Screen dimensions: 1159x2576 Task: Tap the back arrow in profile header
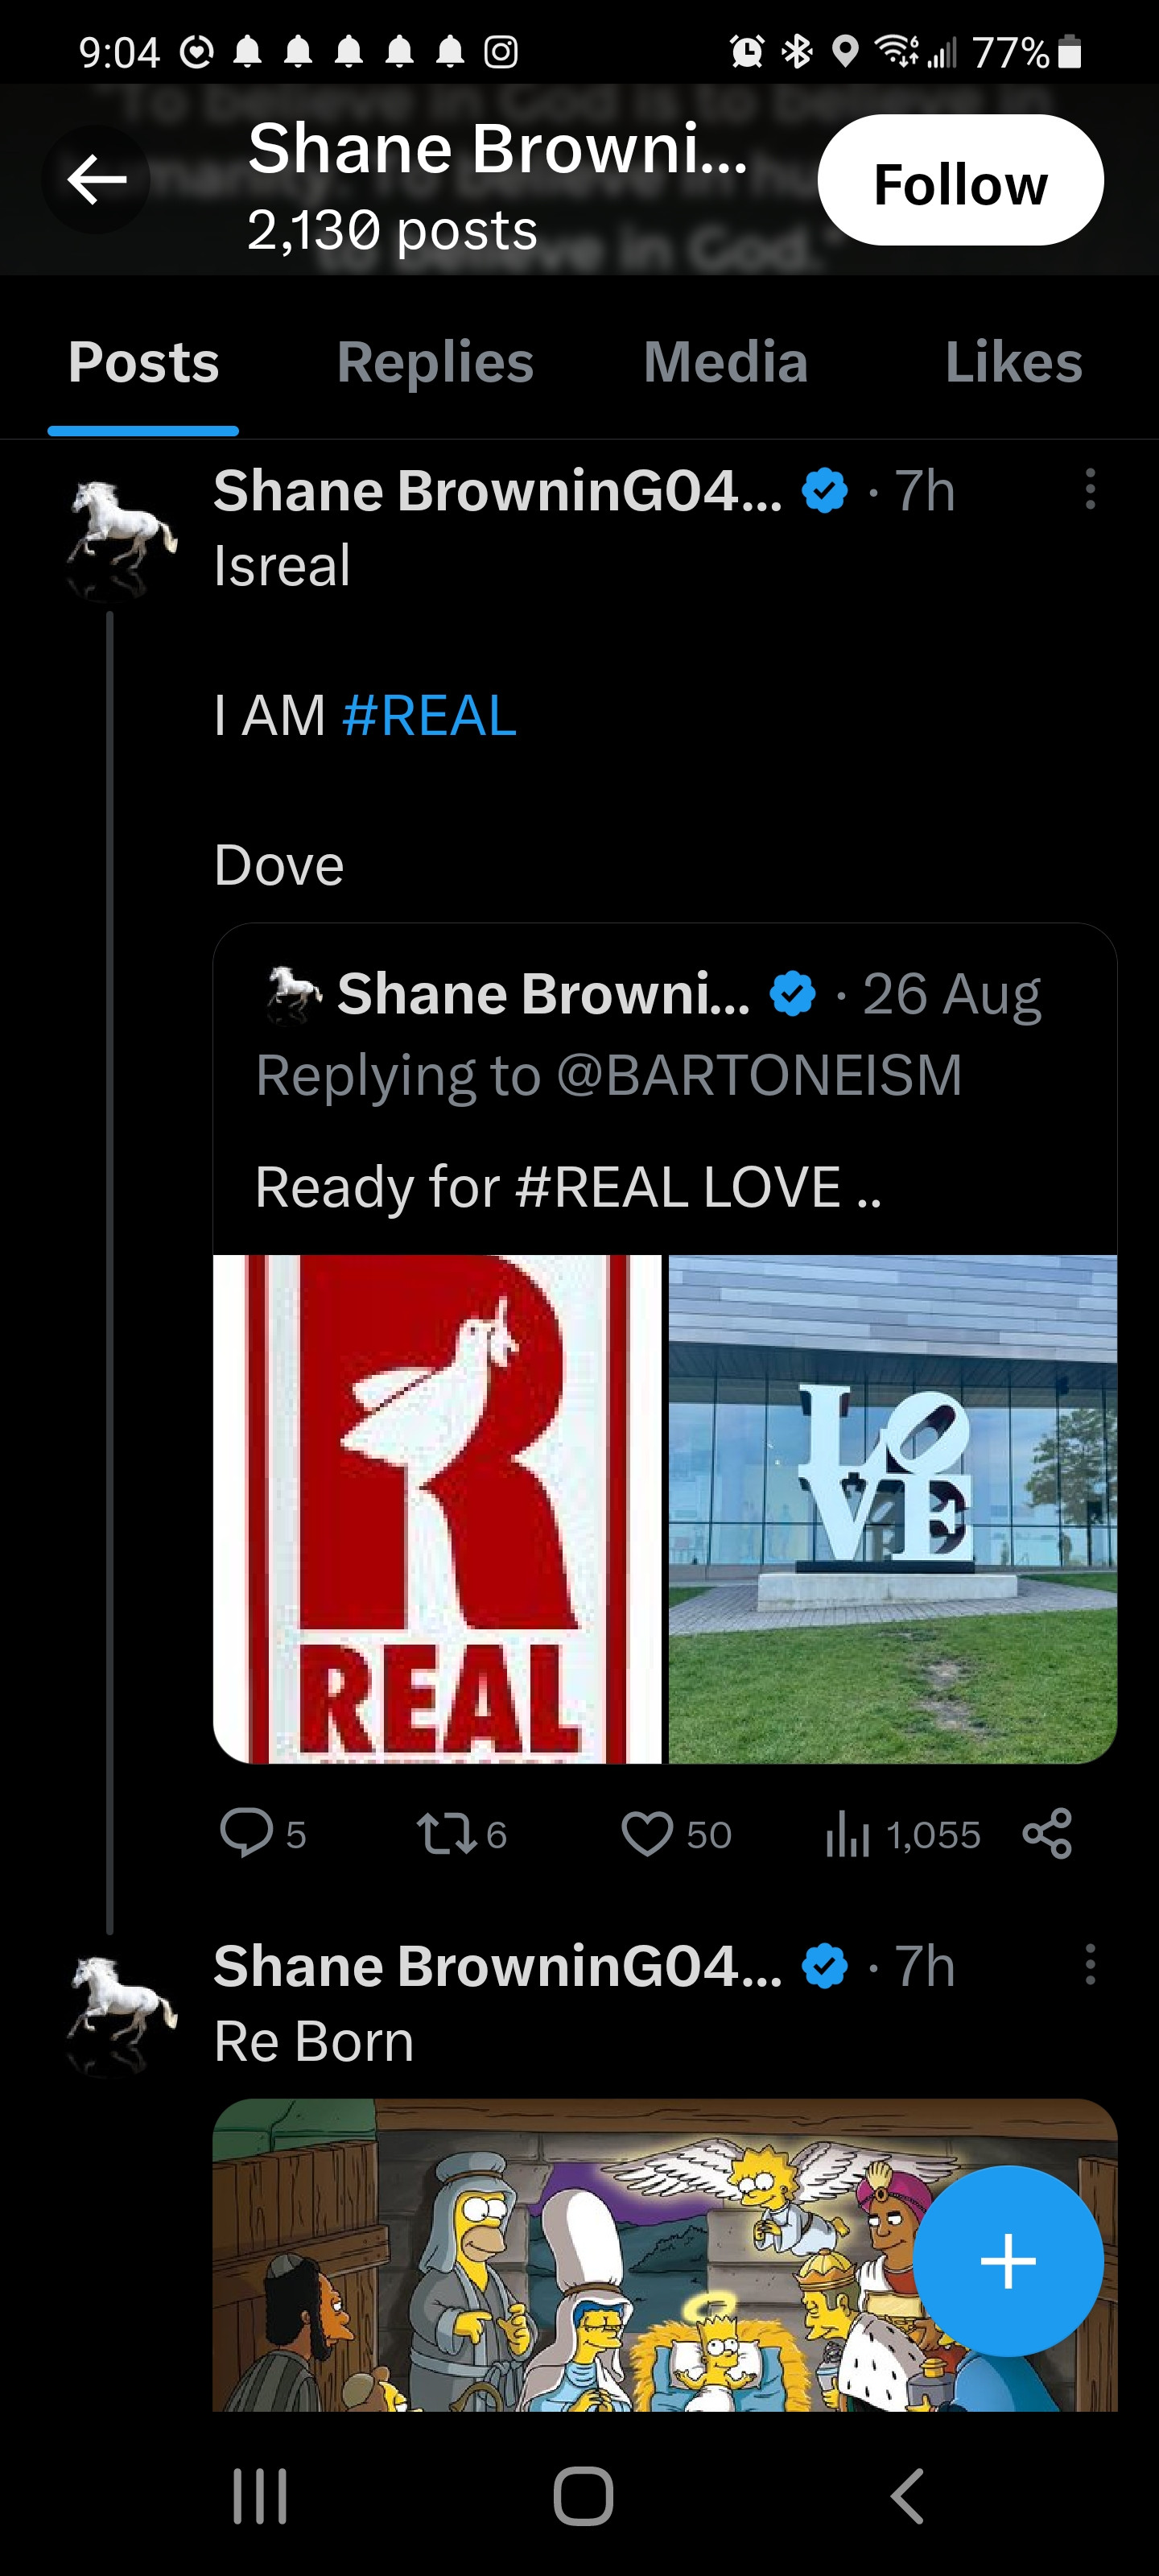point(96,180)
